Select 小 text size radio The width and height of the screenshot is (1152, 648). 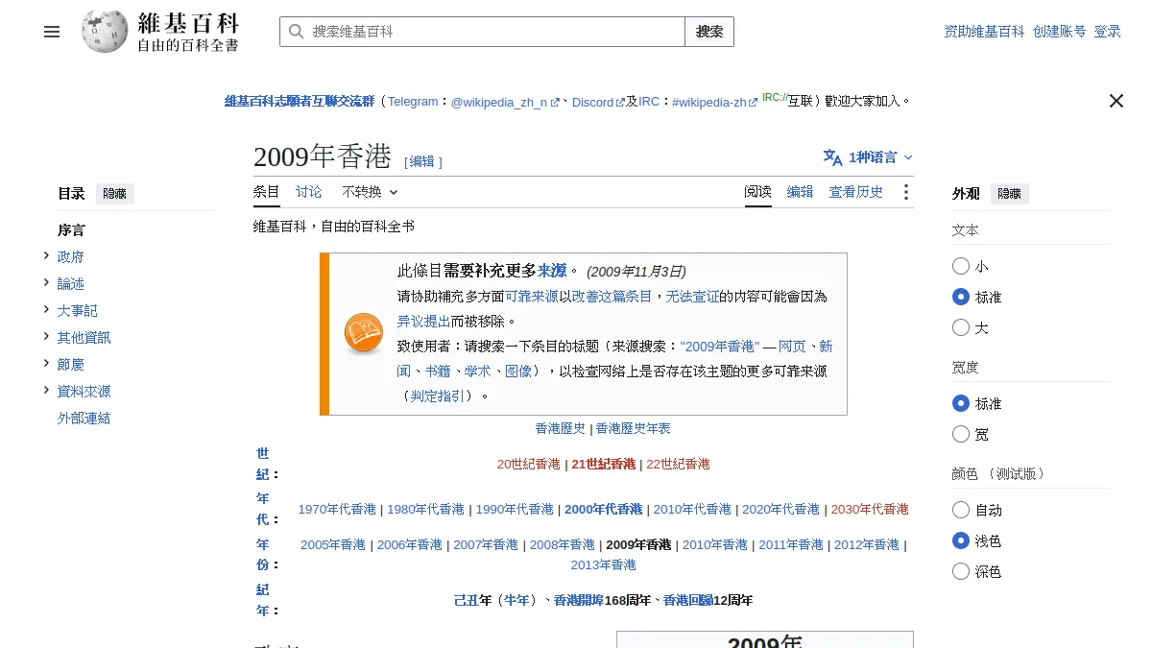[x=961, y=267]
